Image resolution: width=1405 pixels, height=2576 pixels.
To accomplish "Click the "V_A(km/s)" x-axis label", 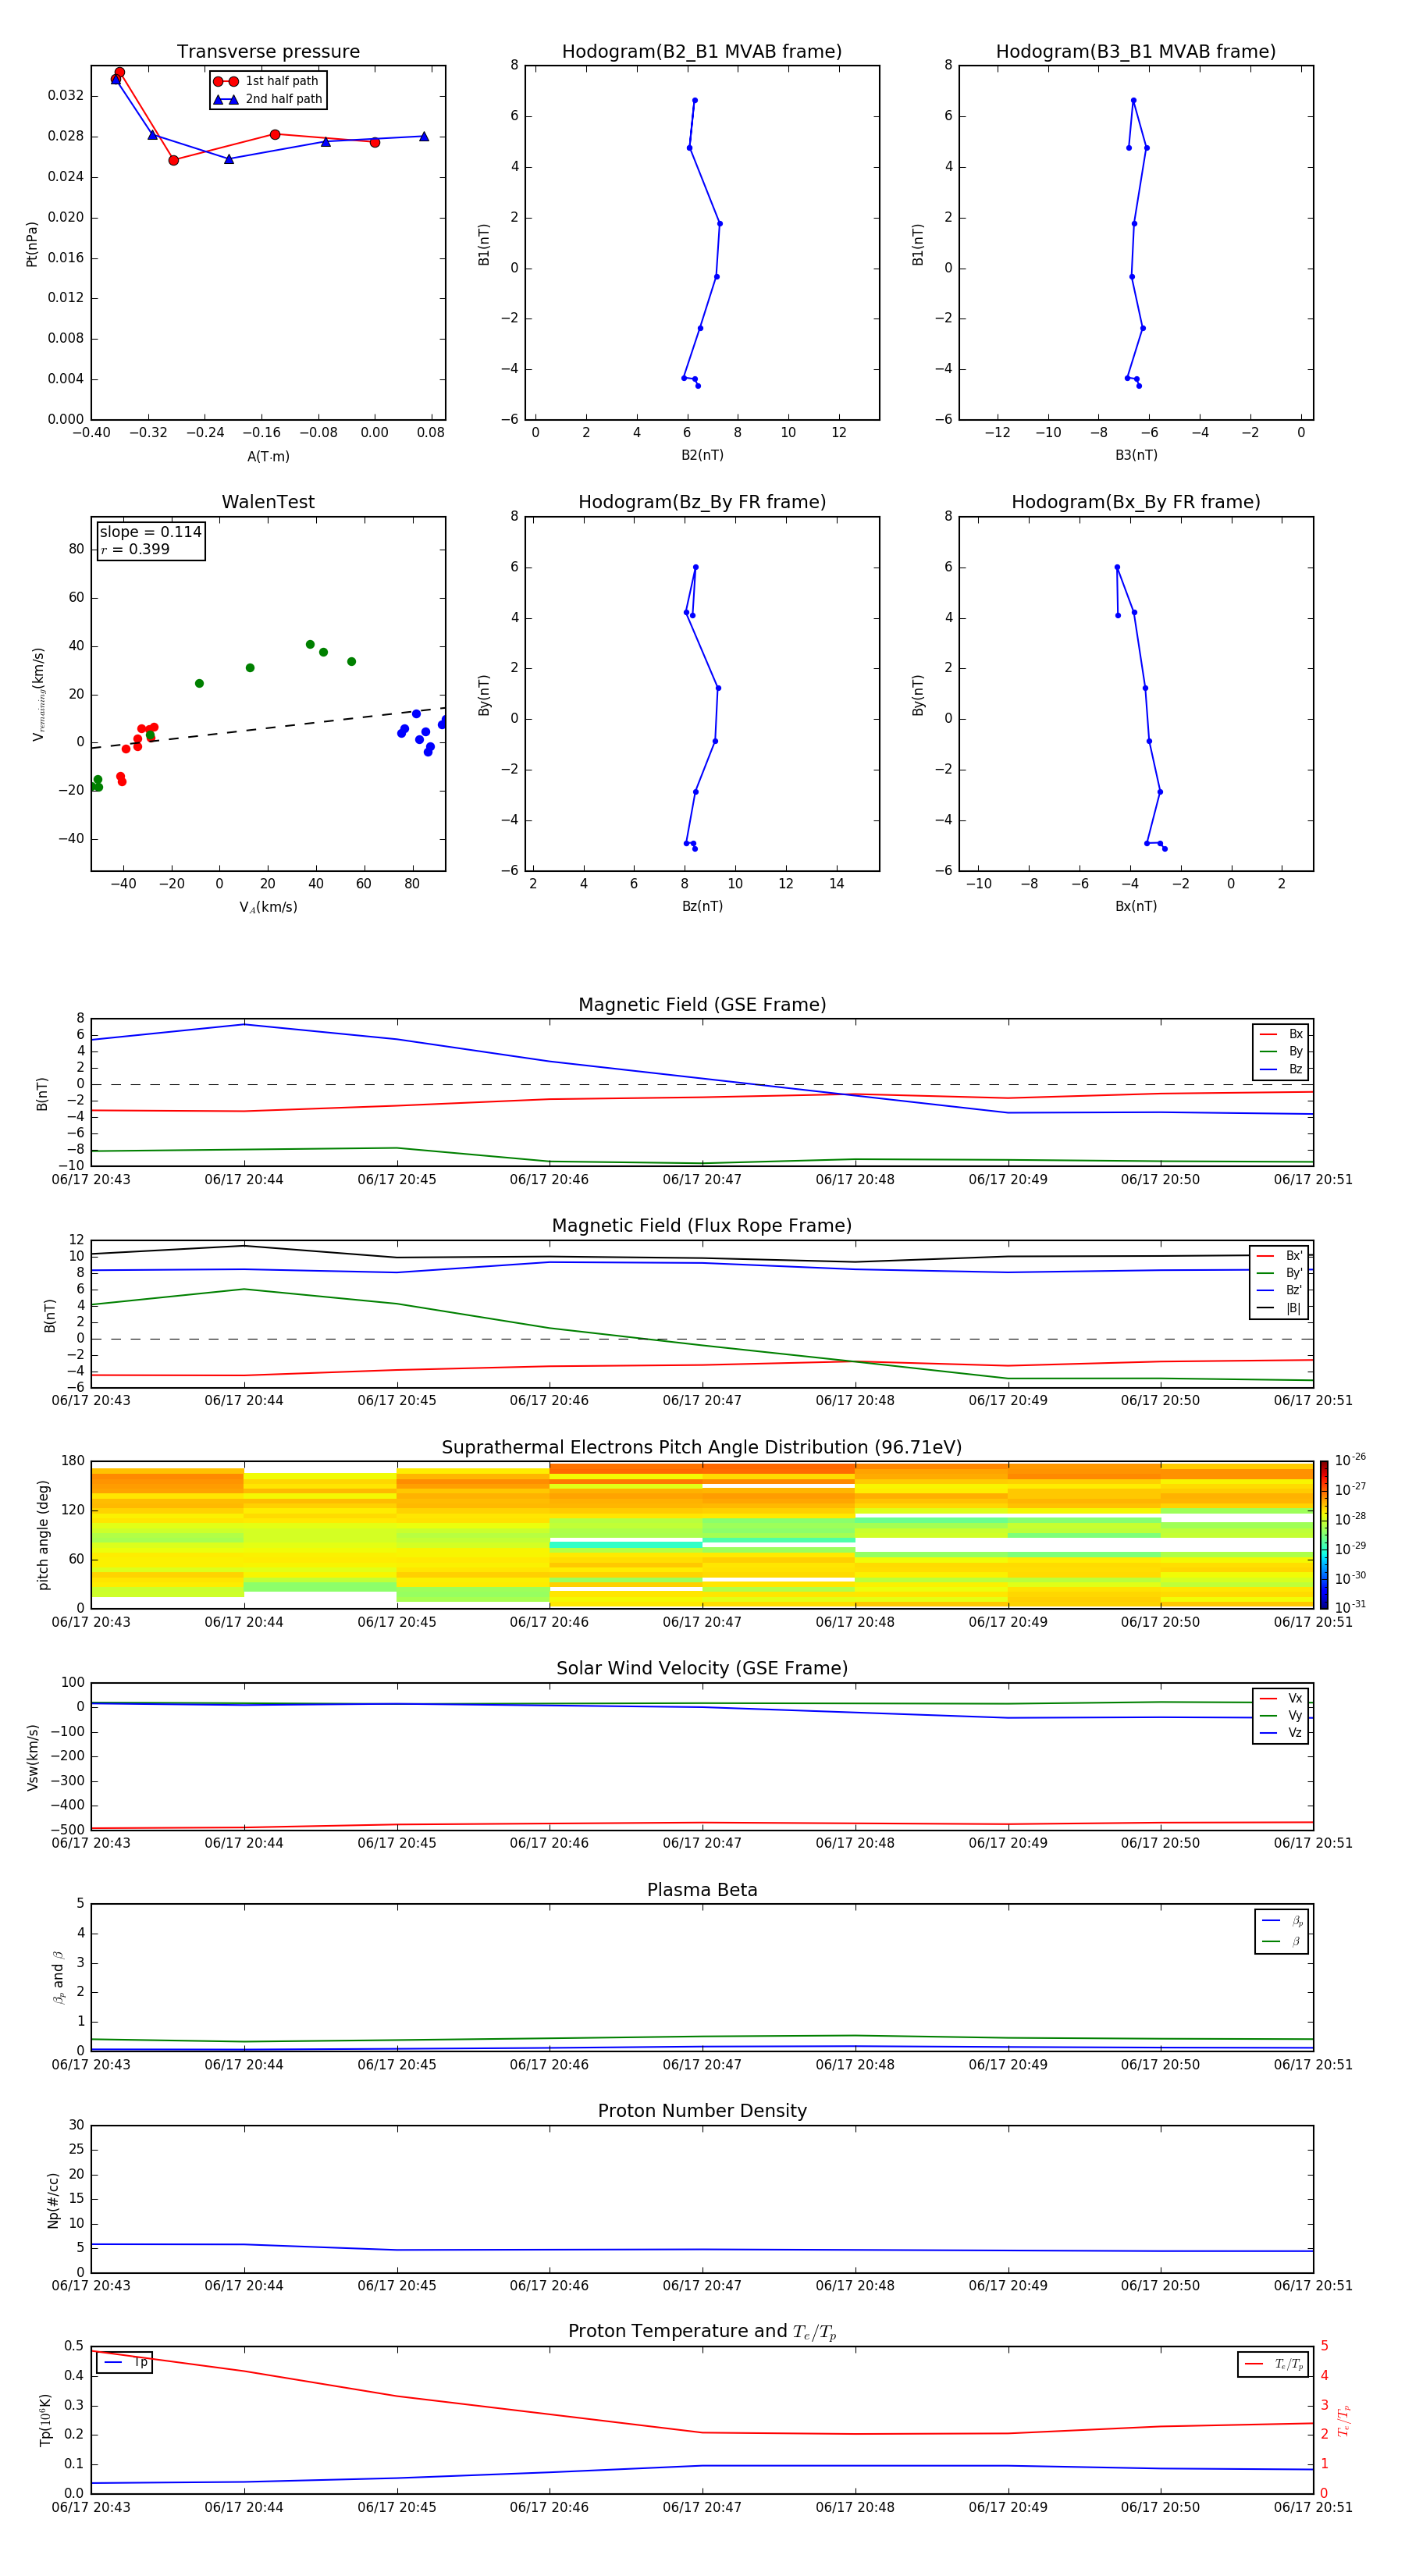I will [268, 907].
